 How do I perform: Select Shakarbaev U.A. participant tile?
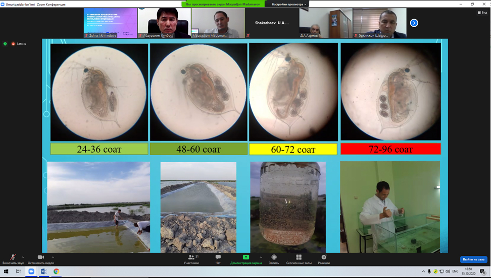coord(271,23)
